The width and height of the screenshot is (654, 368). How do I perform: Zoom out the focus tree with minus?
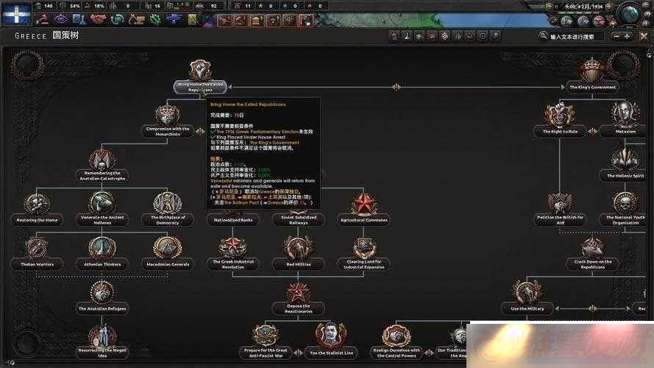(616, 36)
